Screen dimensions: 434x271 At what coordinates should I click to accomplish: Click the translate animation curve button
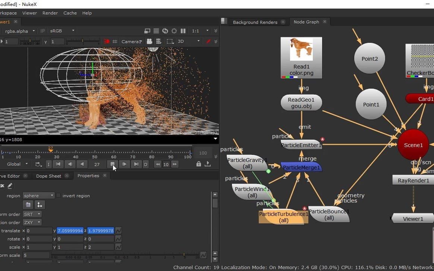(x=118, y=231)
